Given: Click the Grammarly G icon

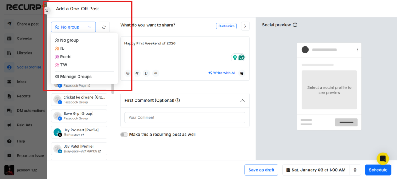Looking at the screenshot, I should [x=242, y=57].
